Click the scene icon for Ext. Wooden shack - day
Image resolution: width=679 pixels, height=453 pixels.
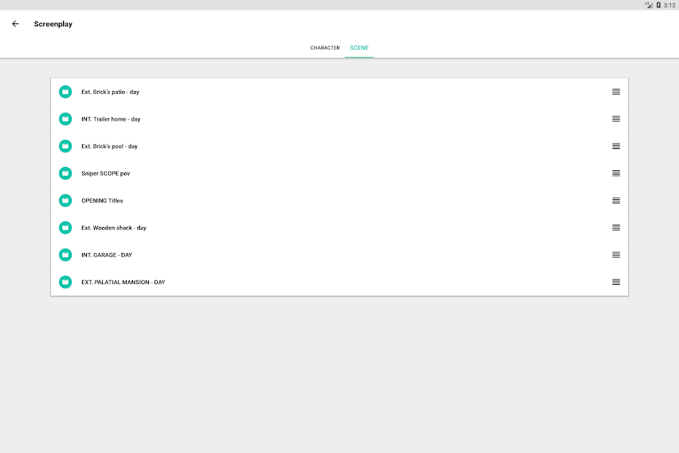click(x=65, y=228)
